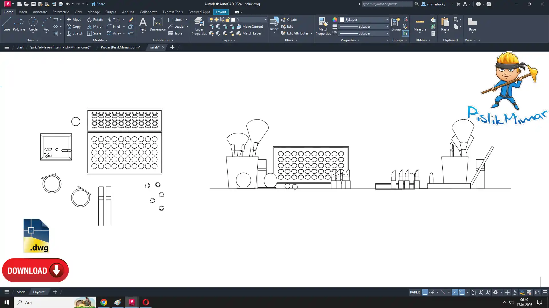
Task: Toggle Ortho mode in status bar
Action: pyautogui.click(x=425, y=292)
